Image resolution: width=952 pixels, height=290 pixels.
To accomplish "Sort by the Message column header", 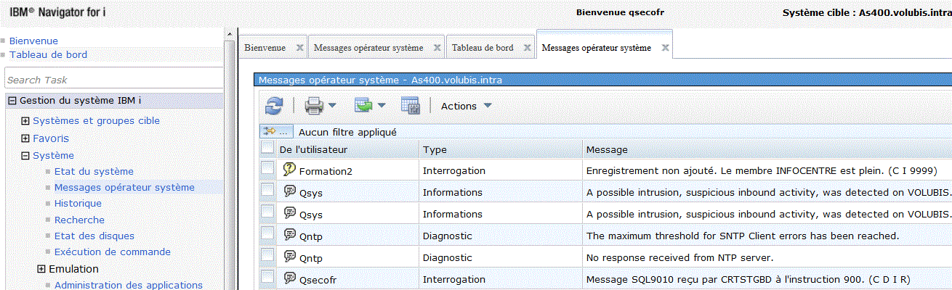I will pyautogui.click(x=607, y=149).
